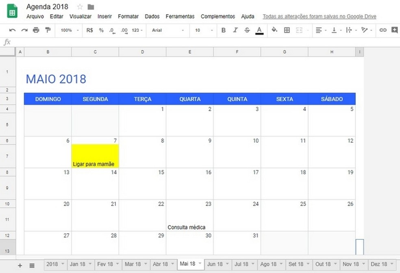
Task: Open the 123 number format dropdown
Action: click(x=136, y=30)
